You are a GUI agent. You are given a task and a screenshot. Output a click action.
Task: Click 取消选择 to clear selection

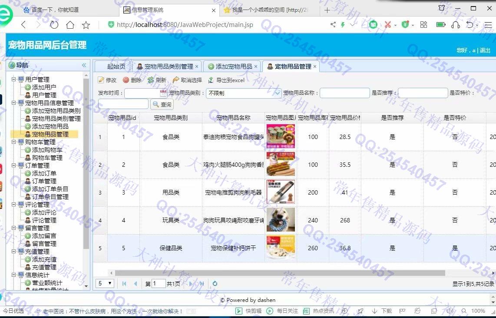click(187, 80)
